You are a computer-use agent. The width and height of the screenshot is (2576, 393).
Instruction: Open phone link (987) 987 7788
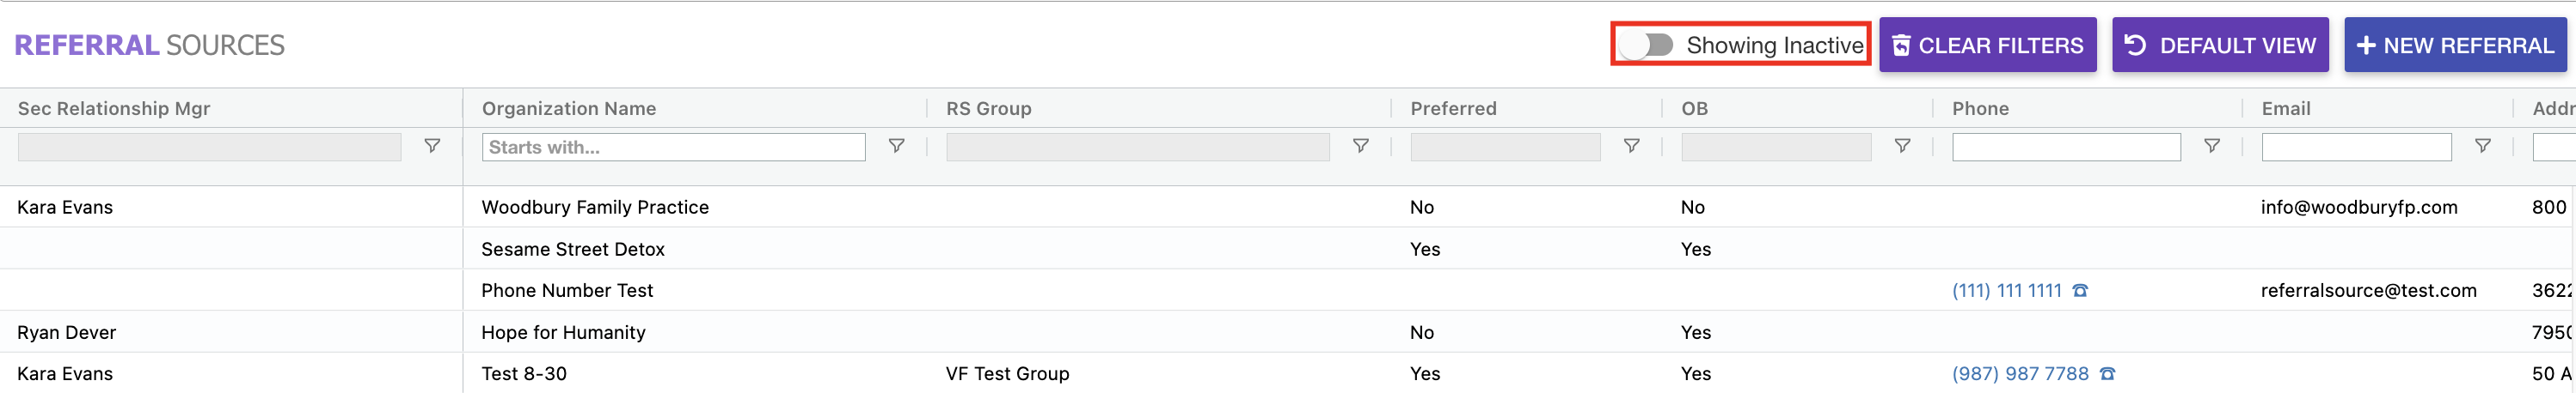pyautogui.click(x=2019, y=374)
